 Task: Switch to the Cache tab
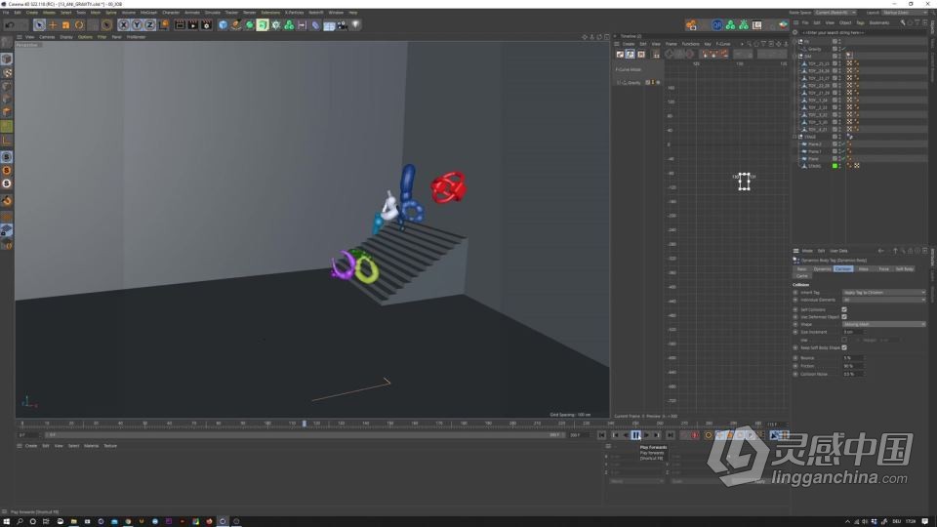[802, 276]
